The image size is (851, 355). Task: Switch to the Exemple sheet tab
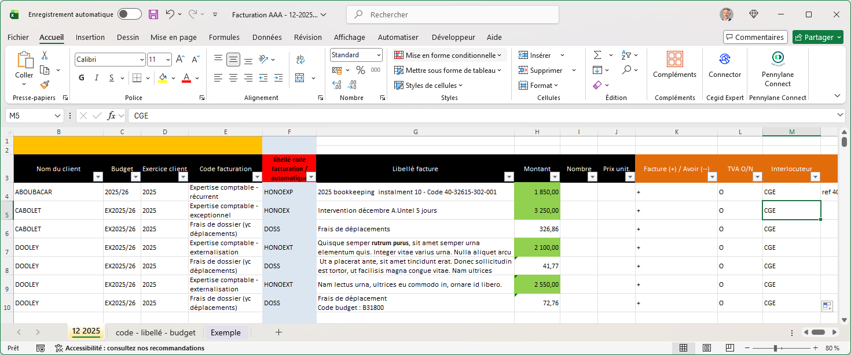226,332
